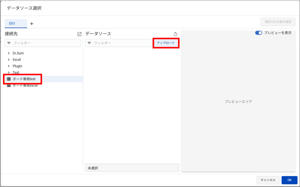The height and width of the screenshot is (187, 300).
Task: Expand the Plugin tree node
Action: coord(8,66)
